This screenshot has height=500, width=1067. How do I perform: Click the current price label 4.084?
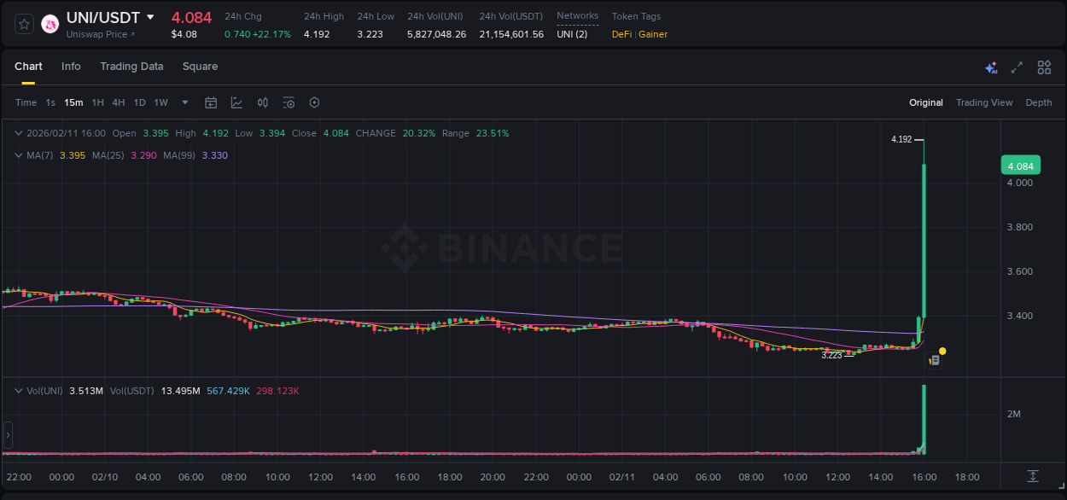pyautogui.click(x=1020, y=165)
